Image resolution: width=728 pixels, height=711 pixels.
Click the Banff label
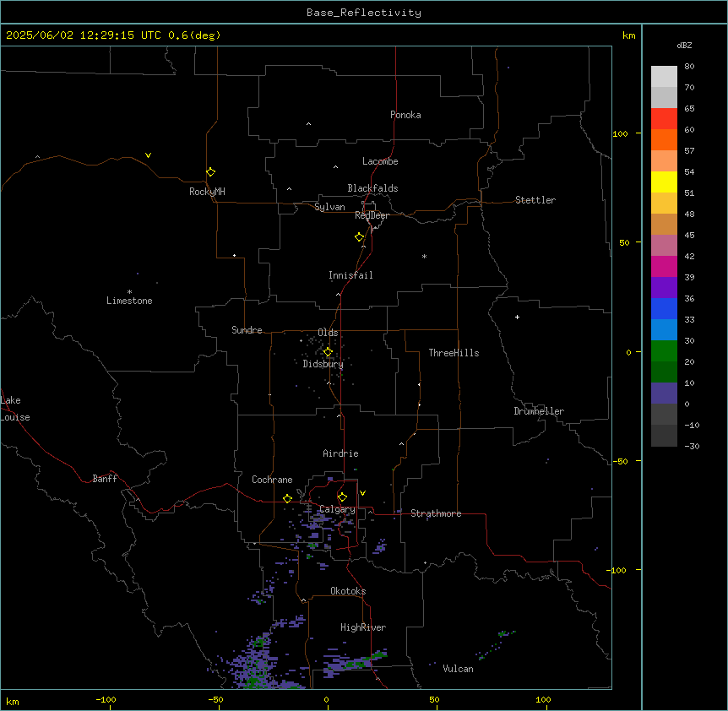[x=105, y=479]
